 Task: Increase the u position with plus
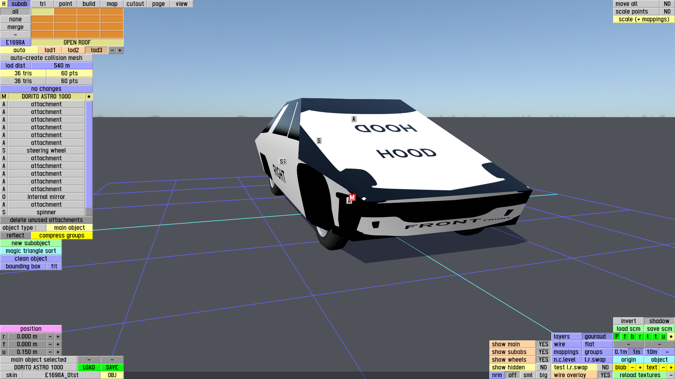58,352
